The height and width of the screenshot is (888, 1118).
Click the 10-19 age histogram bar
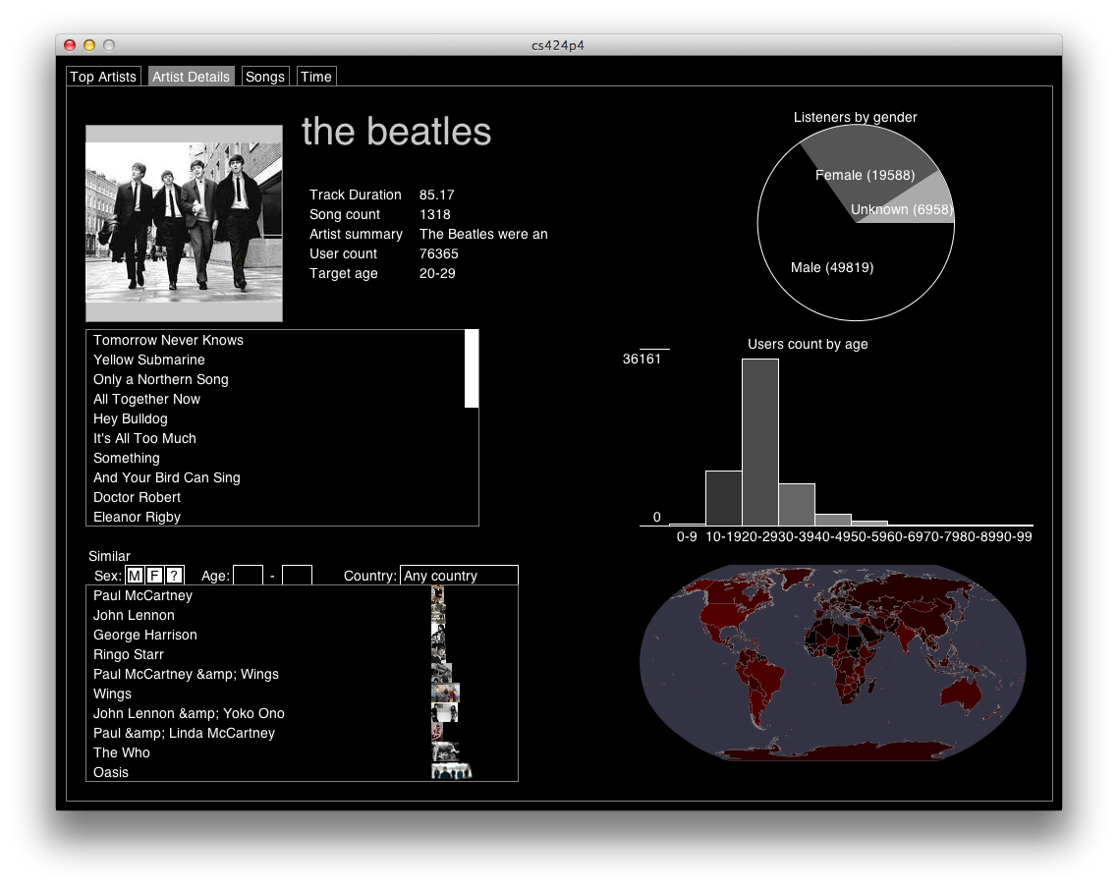pos(724,498)
